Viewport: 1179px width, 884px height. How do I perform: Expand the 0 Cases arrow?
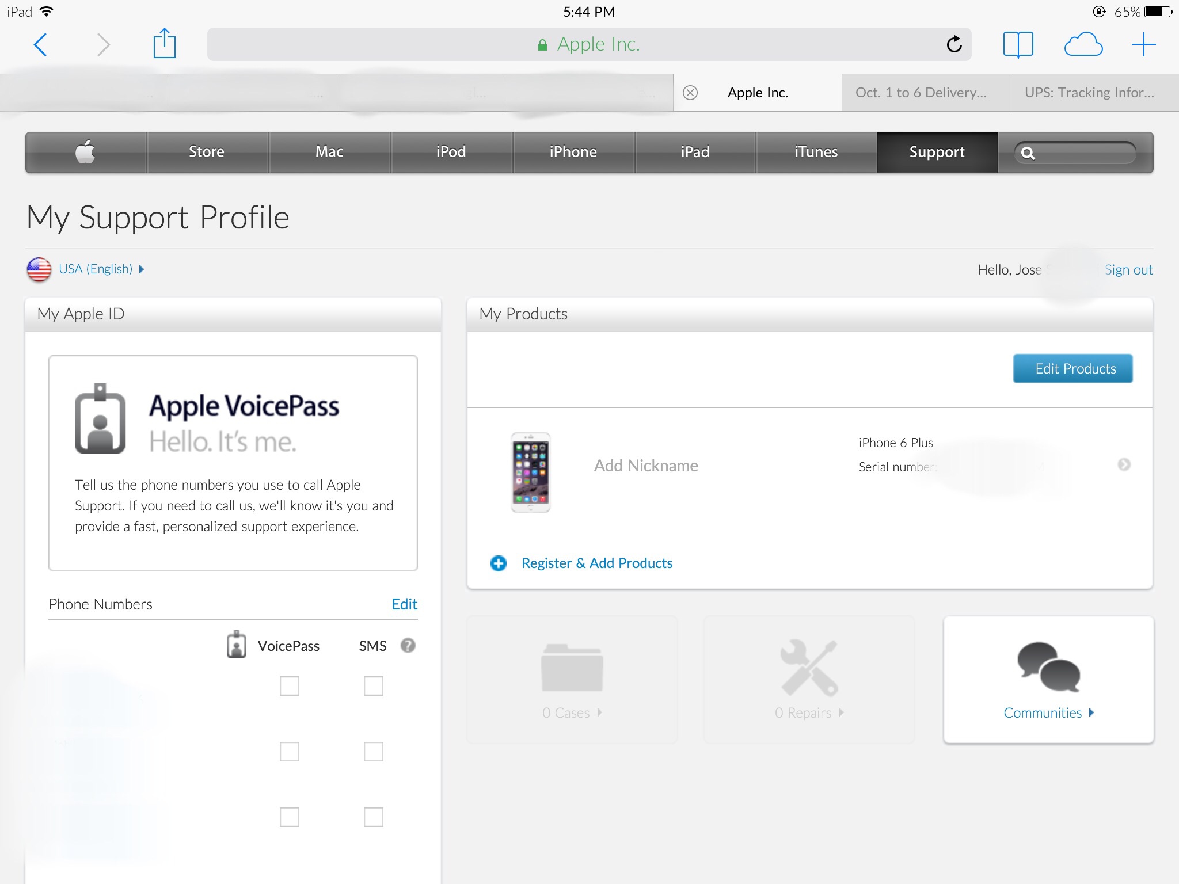pos(599,712)
